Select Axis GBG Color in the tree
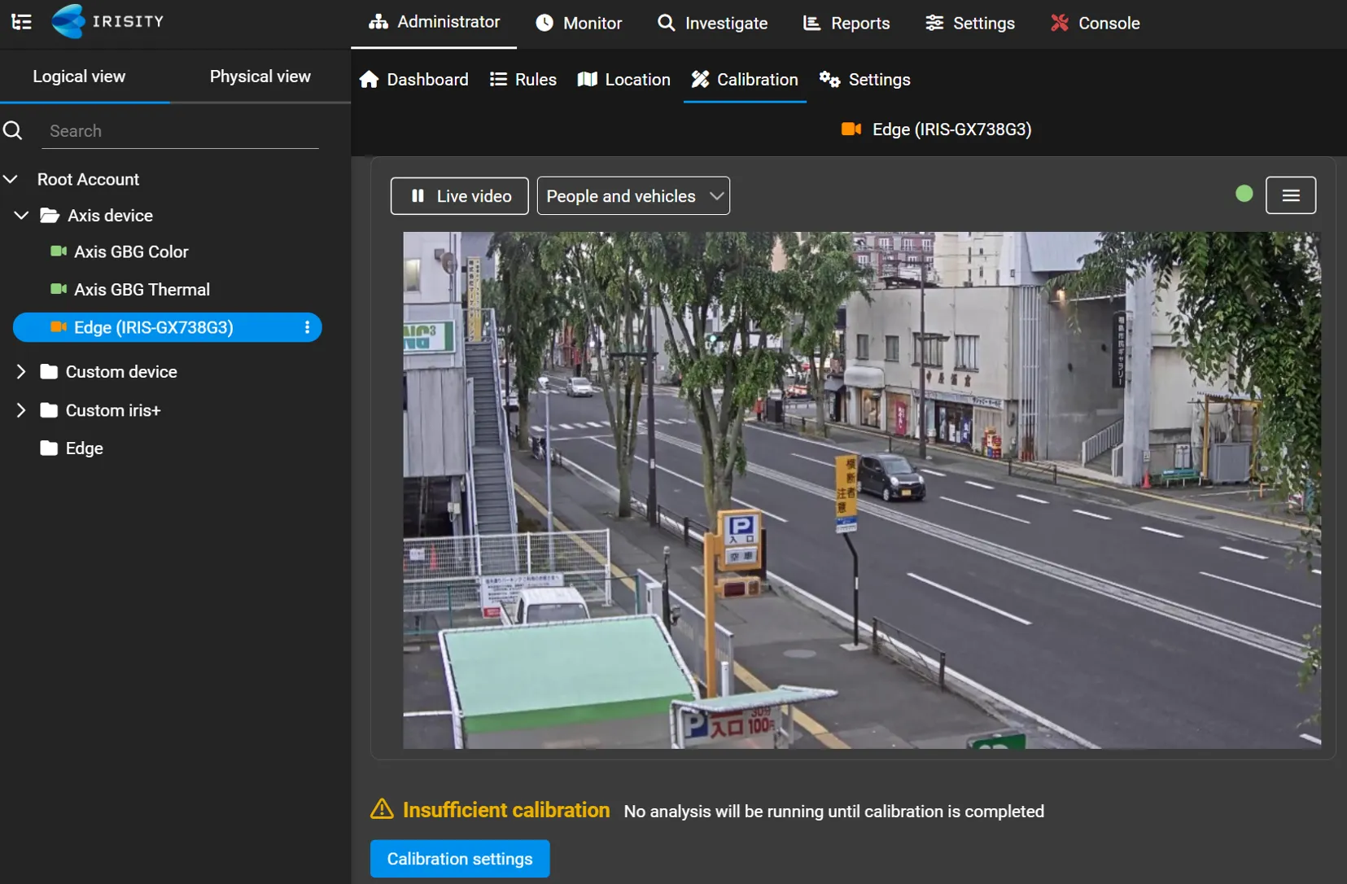Screen dimensions: 1347x884 click(131, 252)
